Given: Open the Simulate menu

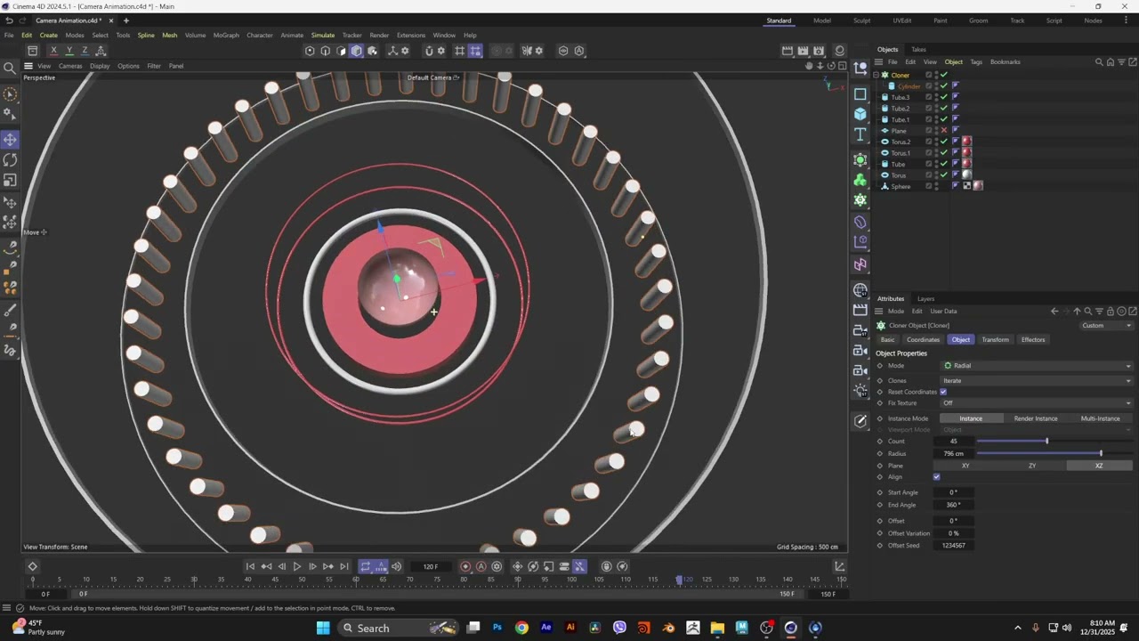Looking at the screenshot, I should pyautogui.click(x=323, y=36).
